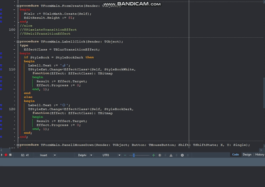Click the macro stop button in status bar
This screenshot has height=187, width=265.
tap(10, 155)
